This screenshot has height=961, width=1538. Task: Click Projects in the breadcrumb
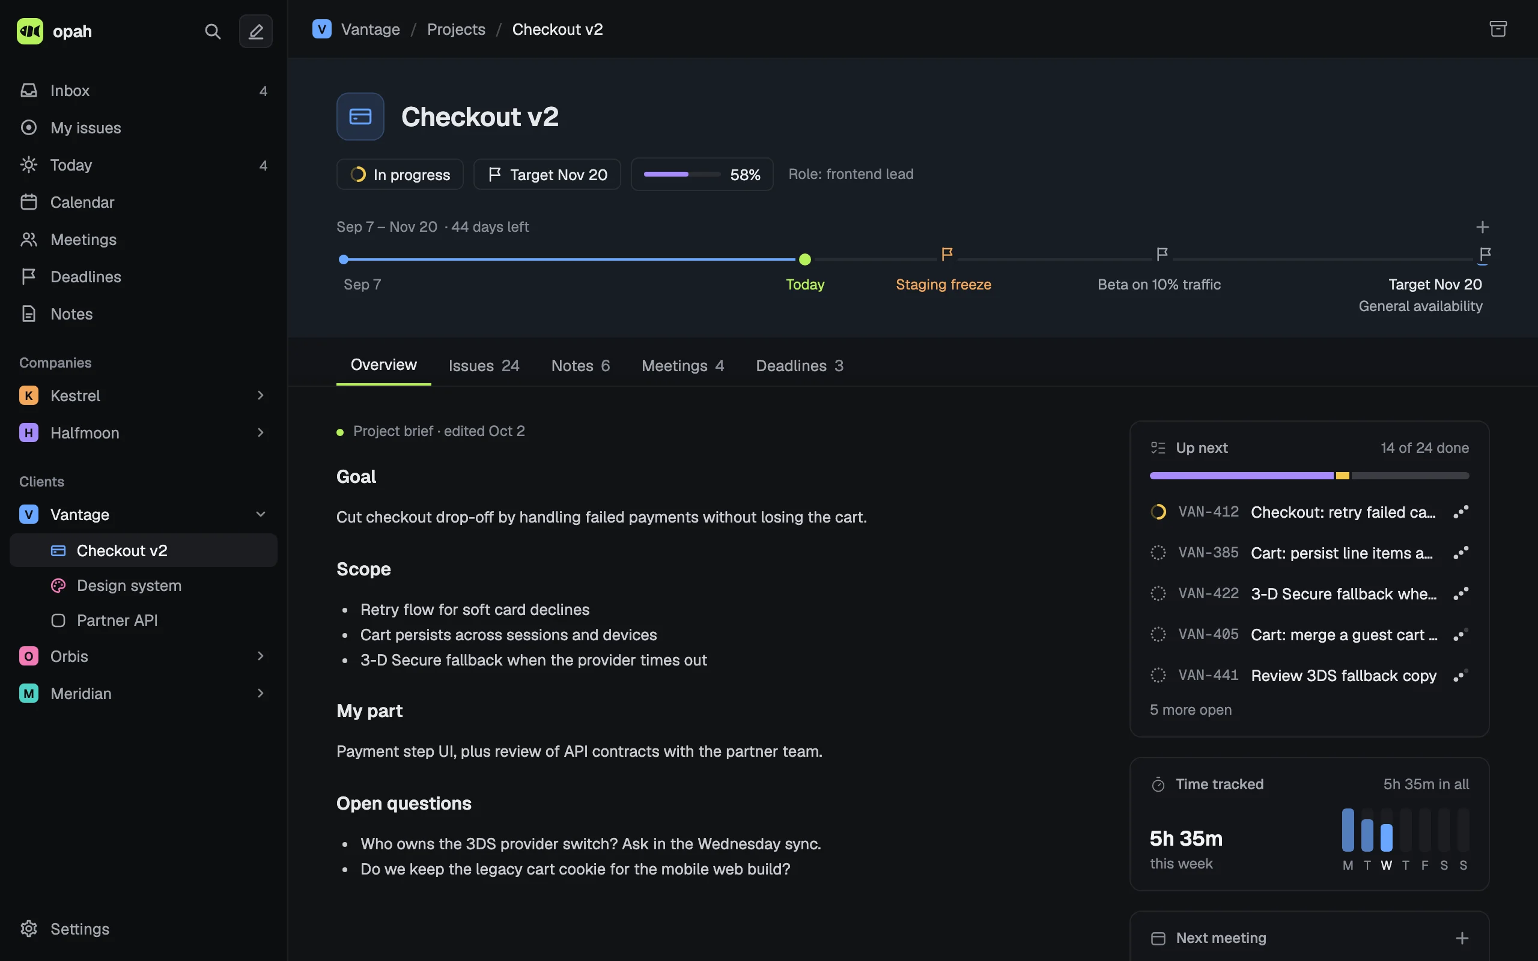tap(455, 29)
